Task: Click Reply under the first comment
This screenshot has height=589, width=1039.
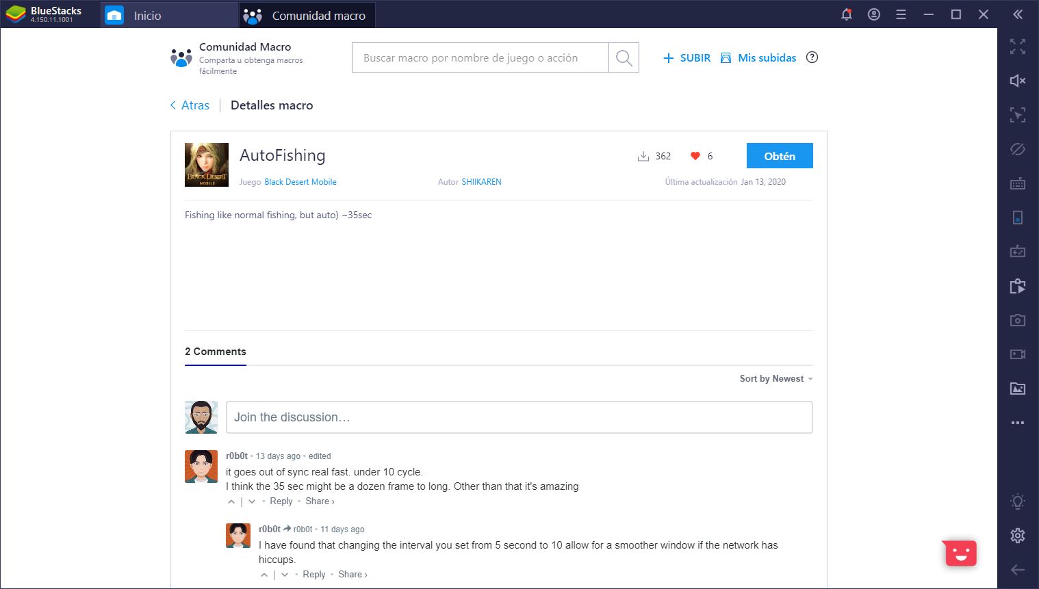Action: (281, 501)
